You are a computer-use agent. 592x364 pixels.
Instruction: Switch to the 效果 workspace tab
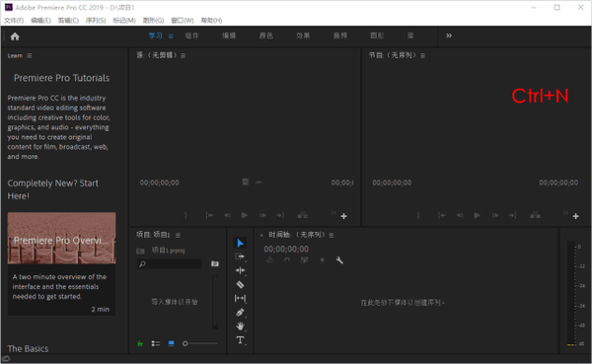[x=303, y=36]
